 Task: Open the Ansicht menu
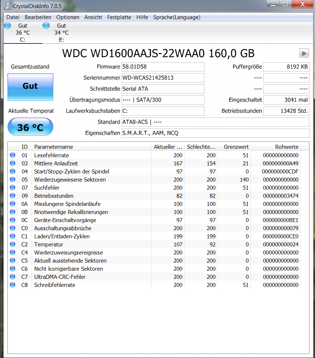click(x=93, y=17)
